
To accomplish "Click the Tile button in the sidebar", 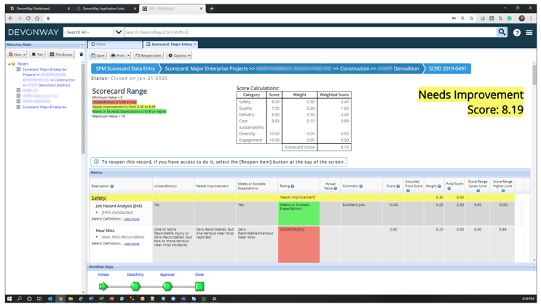I will pos(37,55).
